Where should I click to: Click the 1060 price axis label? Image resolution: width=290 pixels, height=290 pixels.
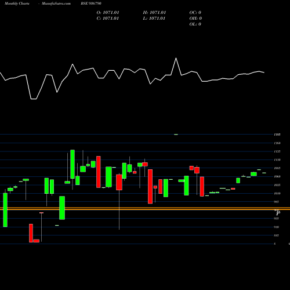(x=277, y=176)
